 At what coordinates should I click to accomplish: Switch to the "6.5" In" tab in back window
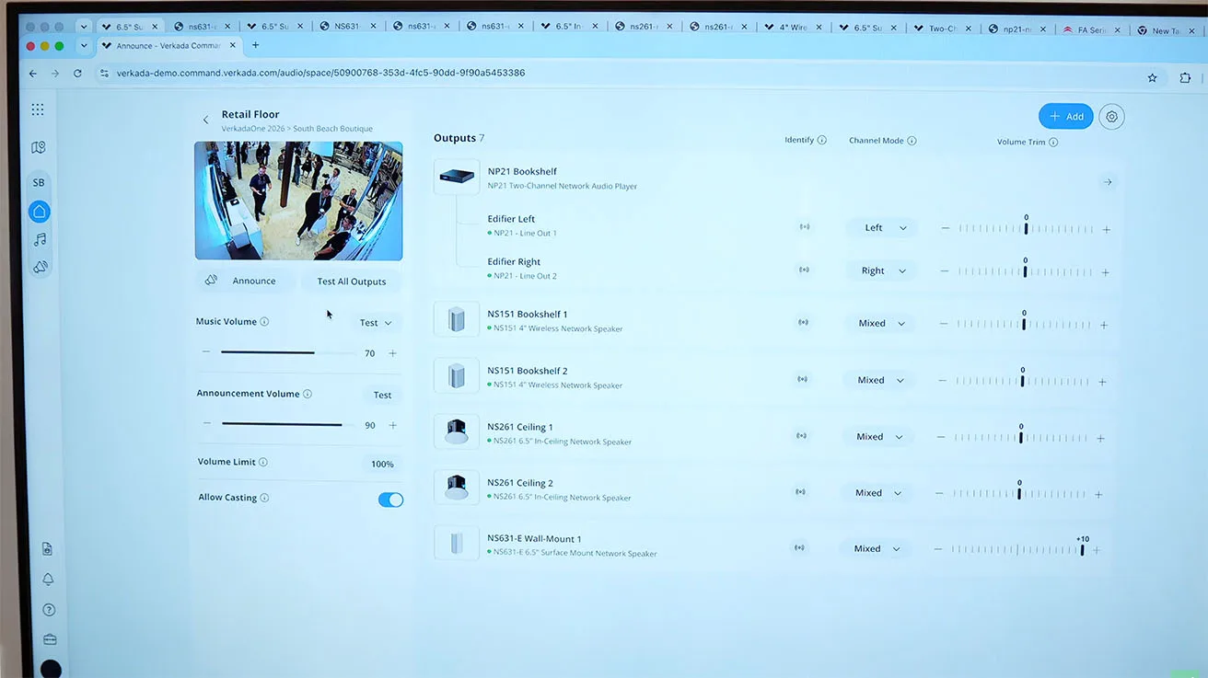(x=568, y=27)
